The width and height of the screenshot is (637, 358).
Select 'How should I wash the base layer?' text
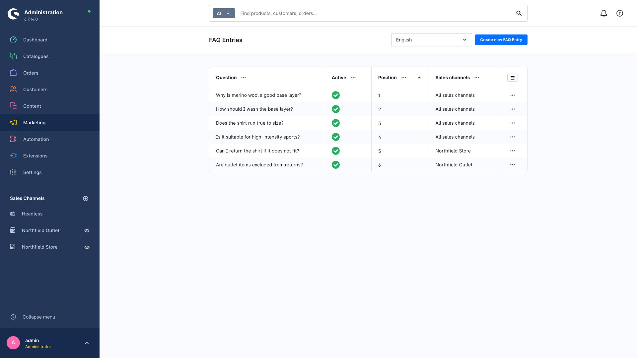[254, 109]
